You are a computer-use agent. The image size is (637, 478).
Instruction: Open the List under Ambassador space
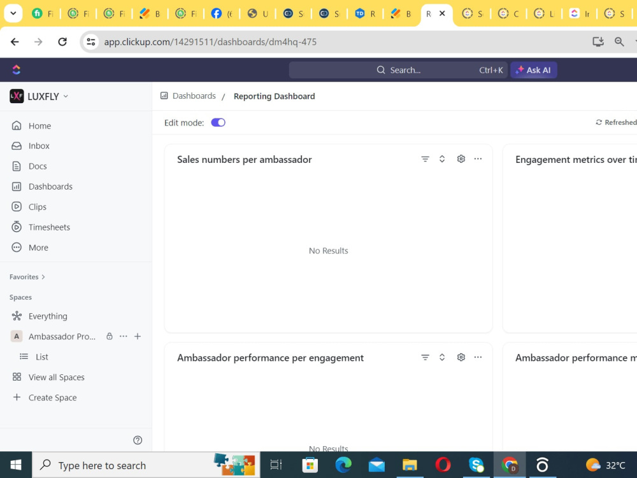point(41,357)
